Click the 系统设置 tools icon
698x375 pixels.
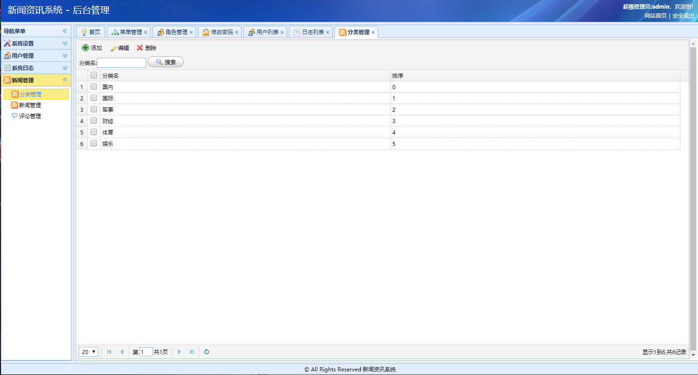point(7,43)
